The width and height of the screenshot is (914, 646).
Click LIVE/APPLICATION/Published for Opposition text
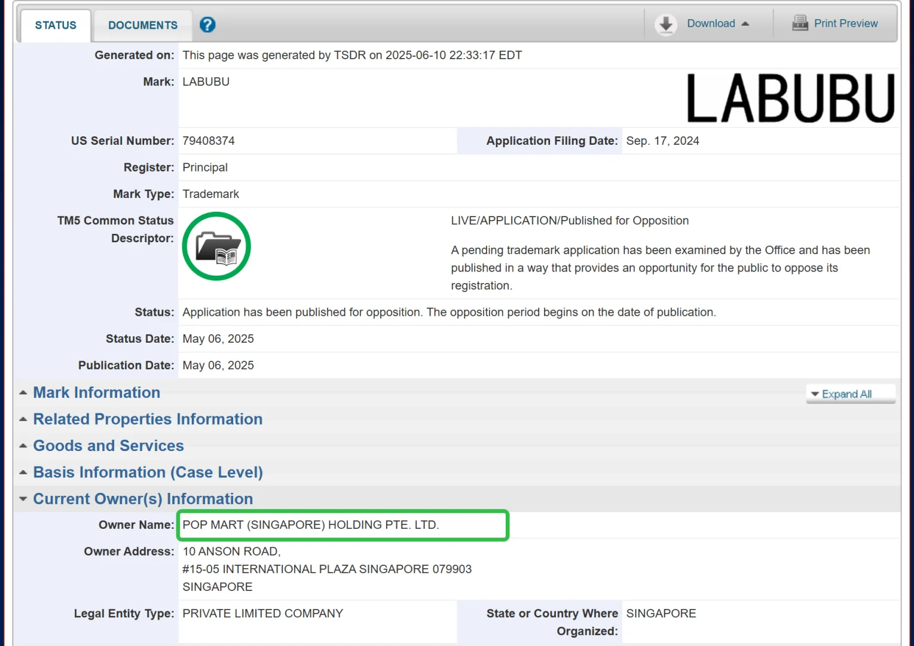[570, 221]
